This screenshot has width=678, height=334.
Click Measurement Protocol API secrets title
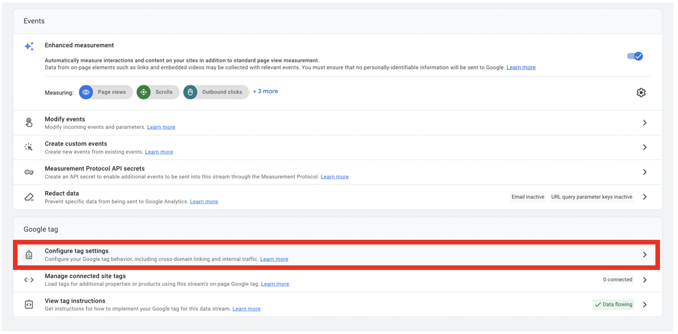[x=95, y=169]
